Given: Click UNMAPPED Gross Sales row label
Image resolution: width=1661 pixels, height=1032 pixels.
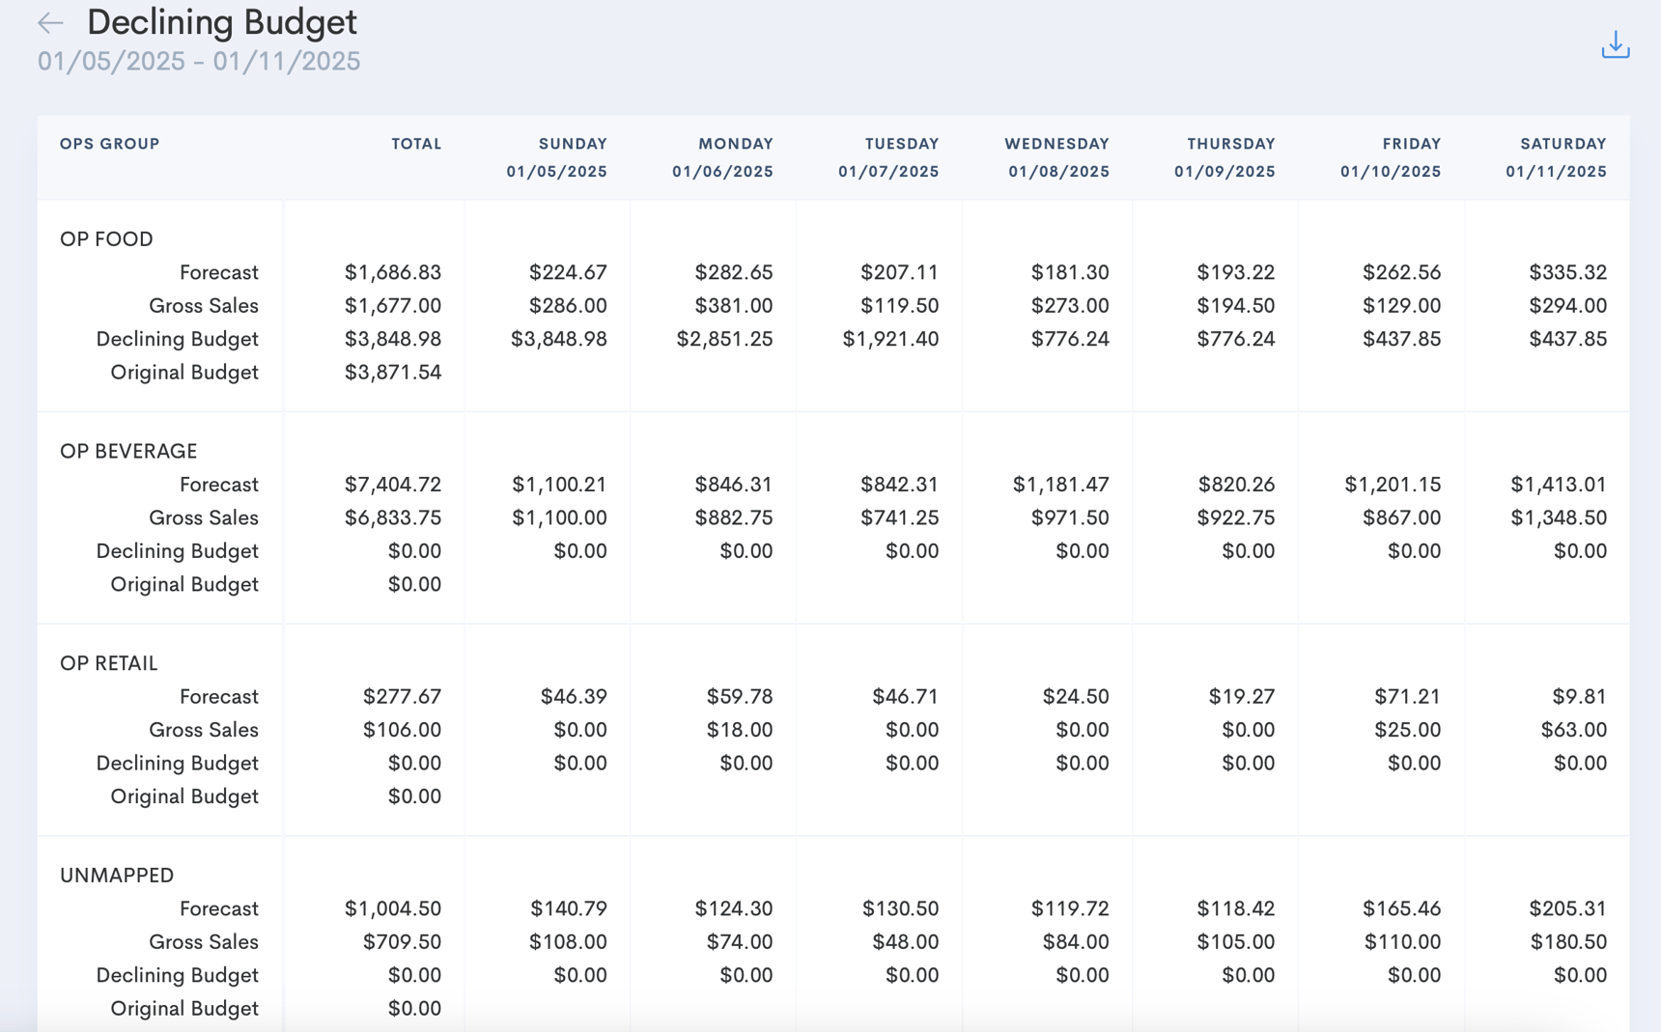Looking at the screenshot, I should tap(203, 941).
